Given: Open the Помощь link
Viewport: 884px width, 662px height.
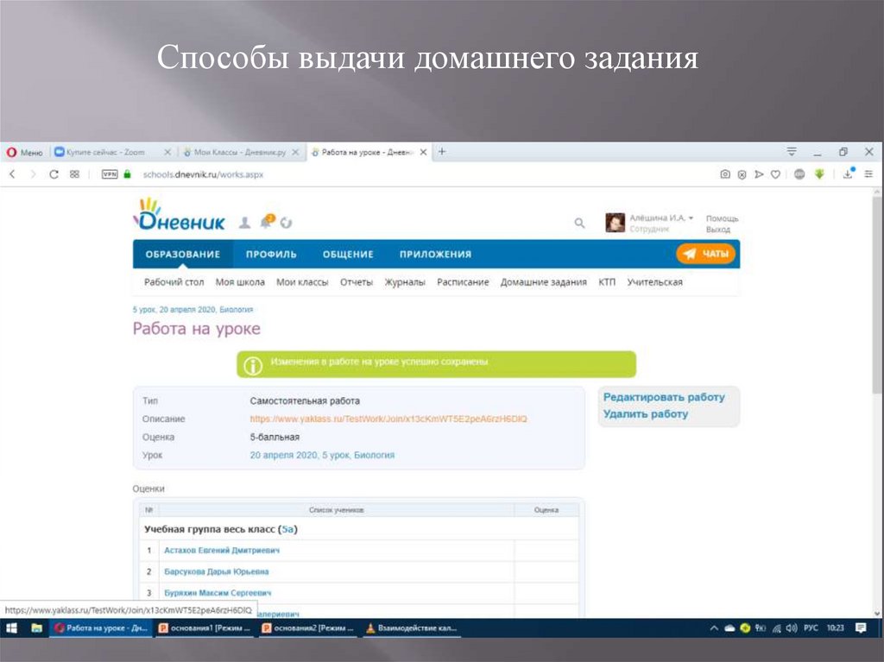Looking at the screenshot, I should tap(722, 218).
